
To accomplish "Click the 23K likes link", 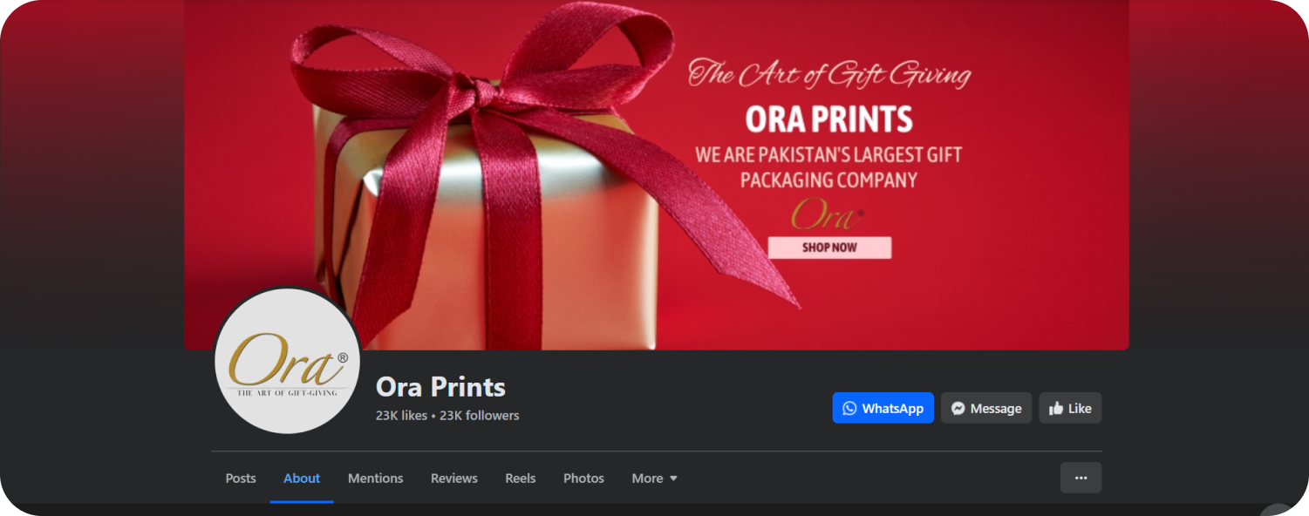I will coord(401,416).
